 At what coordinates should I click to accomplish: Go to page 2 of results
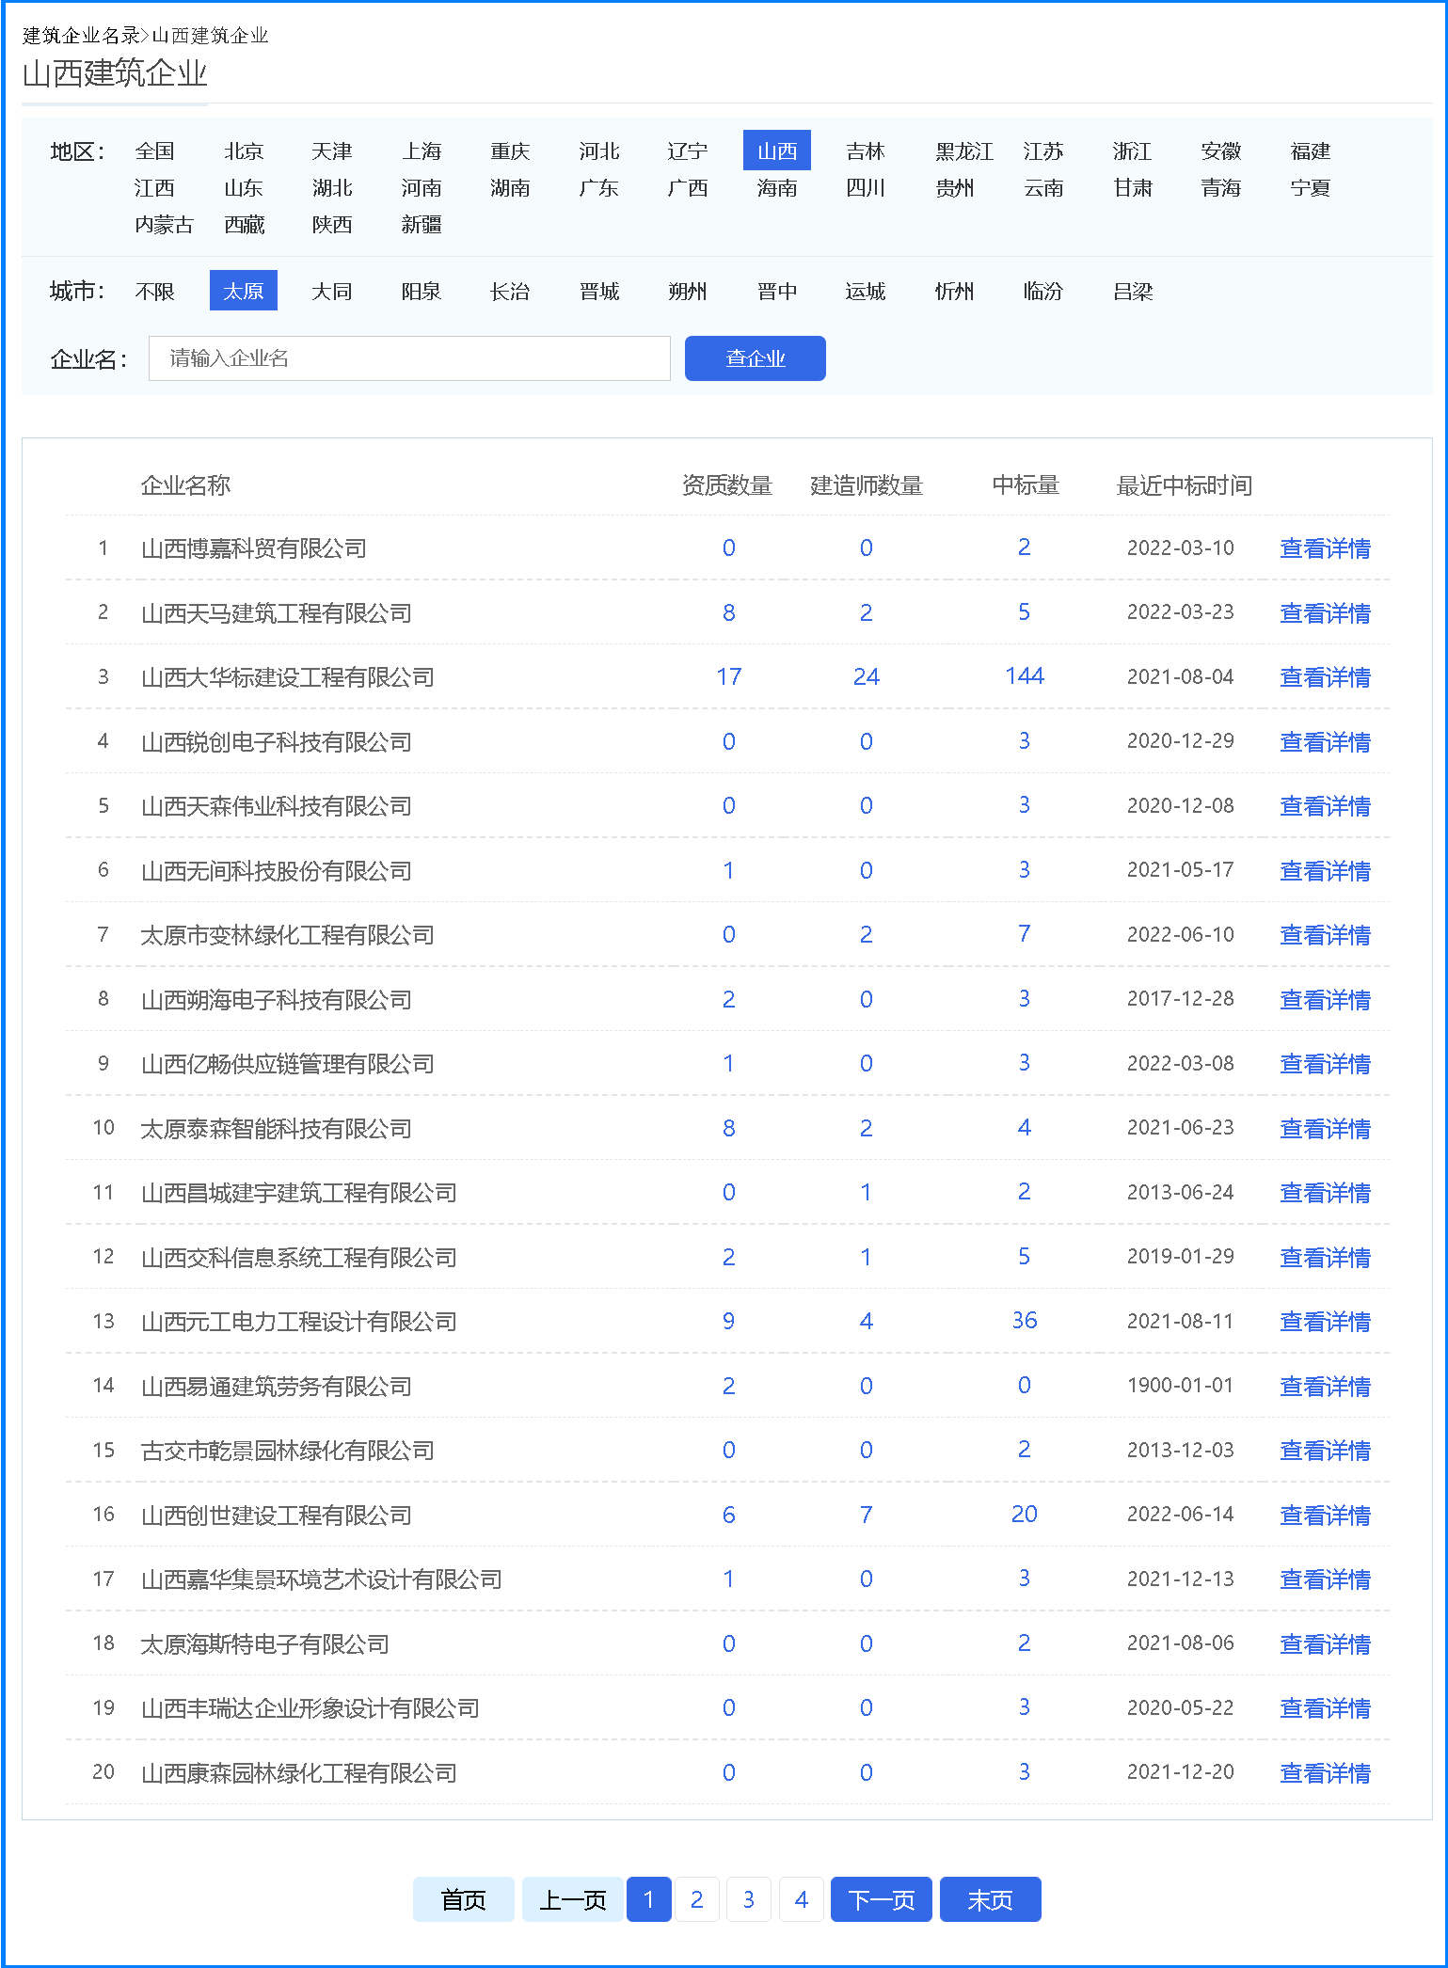tap(696, 1899)
